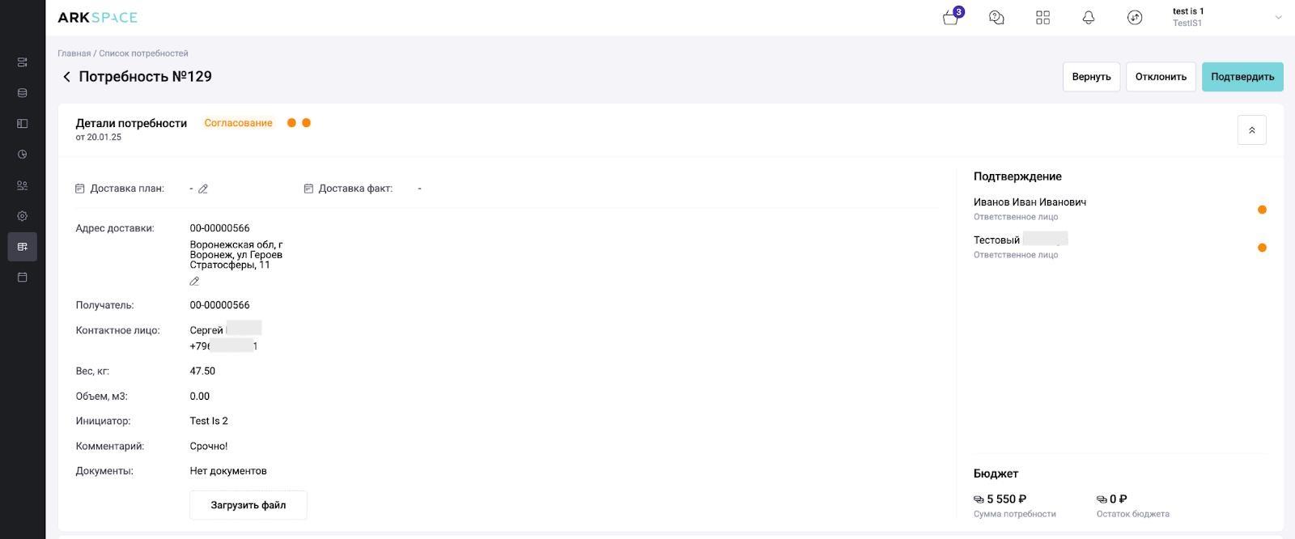Viewport: 1295px width, 539px height.
Task: Click Загрузить файл to upload document
Action: point(248,505)
